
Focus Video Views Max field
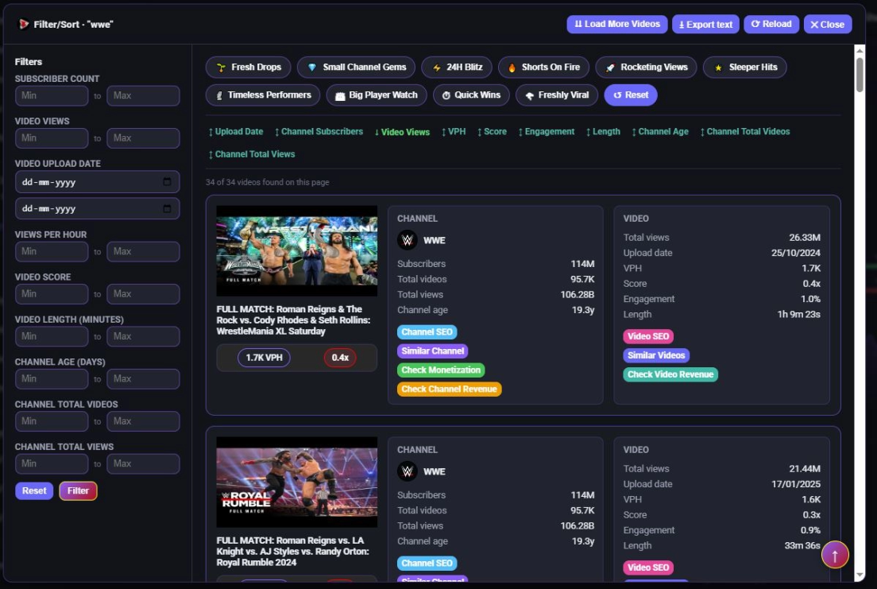pos(143,138)
